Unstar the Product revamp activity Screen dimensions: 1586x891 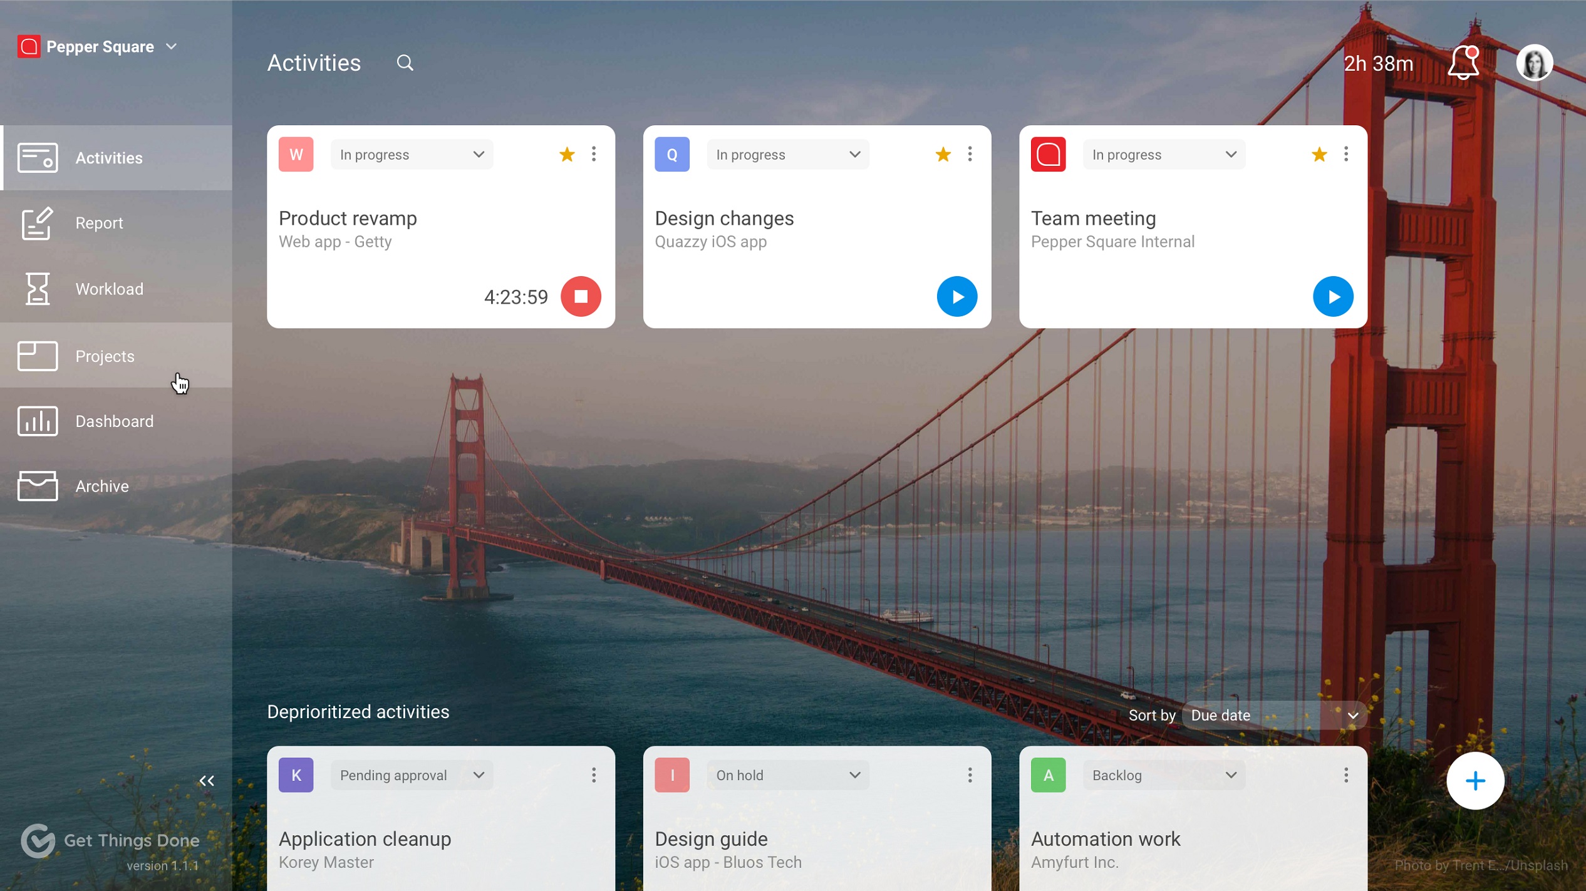[x=566, y=154]
